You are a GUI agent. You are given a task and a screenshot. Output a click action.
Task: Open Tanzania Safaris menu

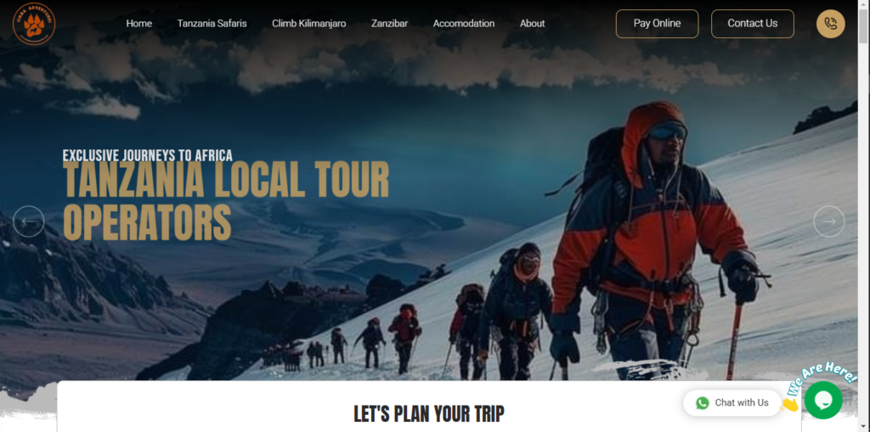pos(212,23)
